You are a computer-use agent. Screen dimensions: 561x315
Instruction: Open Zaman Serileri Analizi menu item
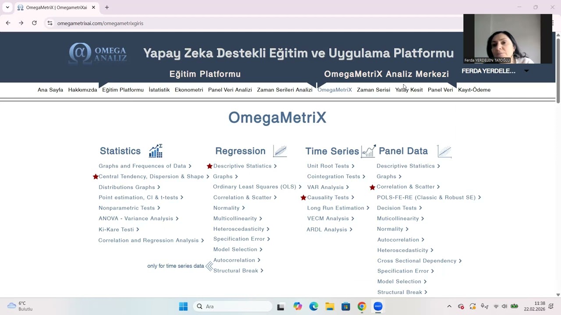284,90
